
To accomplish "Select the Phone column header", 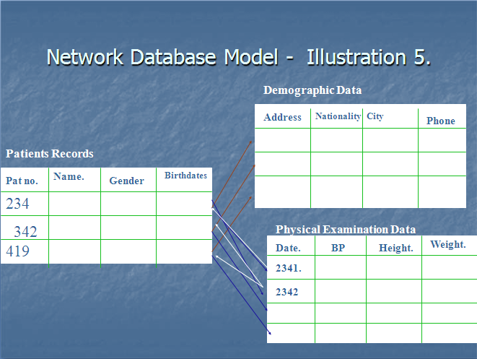I will pyautogui.click(x=440, y=121).
